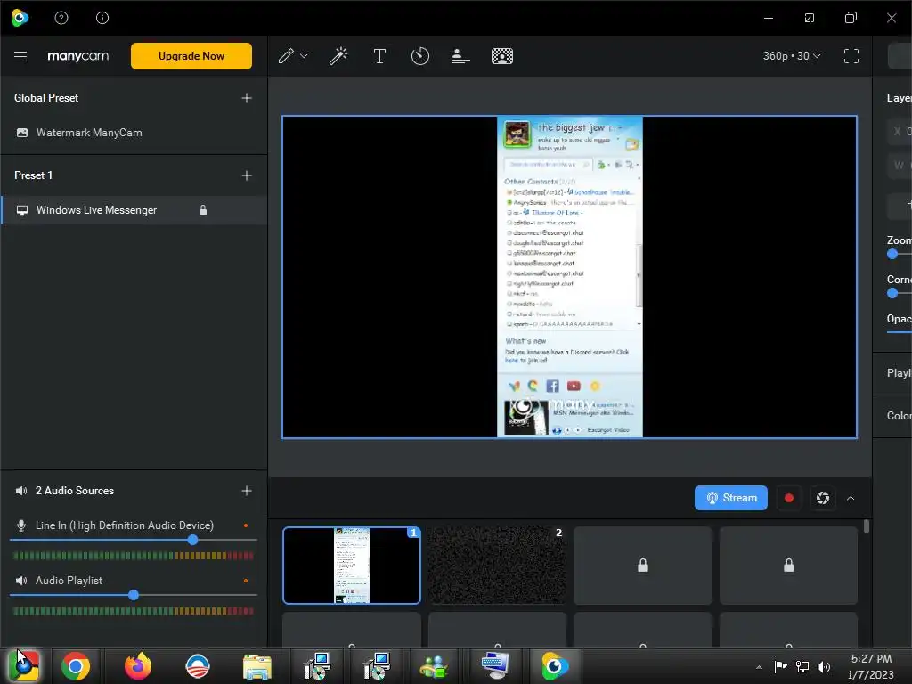Open the Virtual Background chroma key tool

[502, 56]
